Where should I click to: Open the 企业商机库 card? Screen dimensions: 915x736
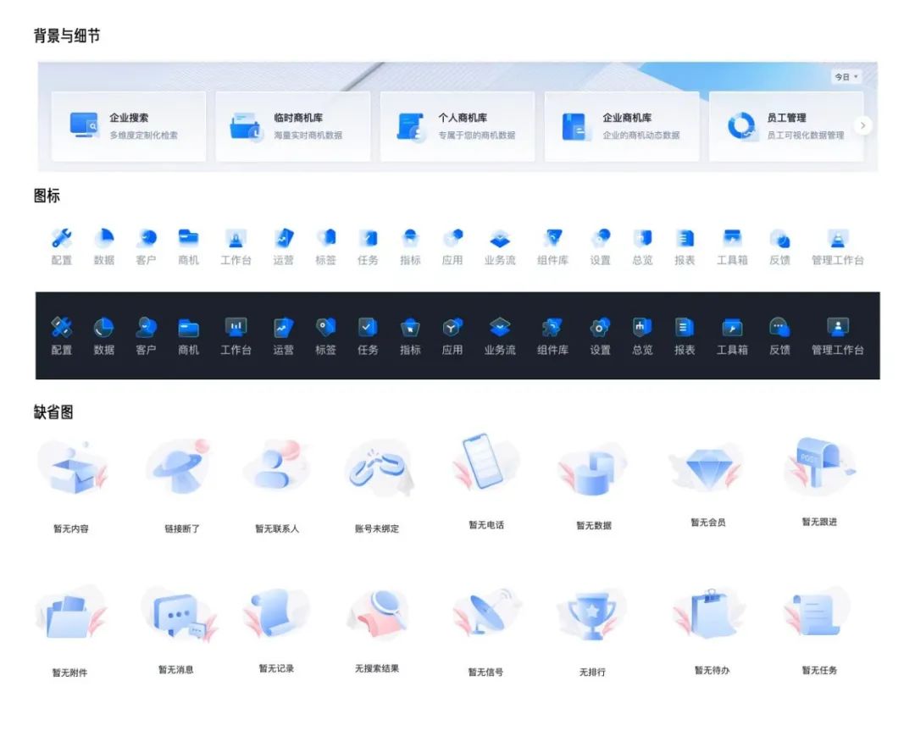point(622,126)
